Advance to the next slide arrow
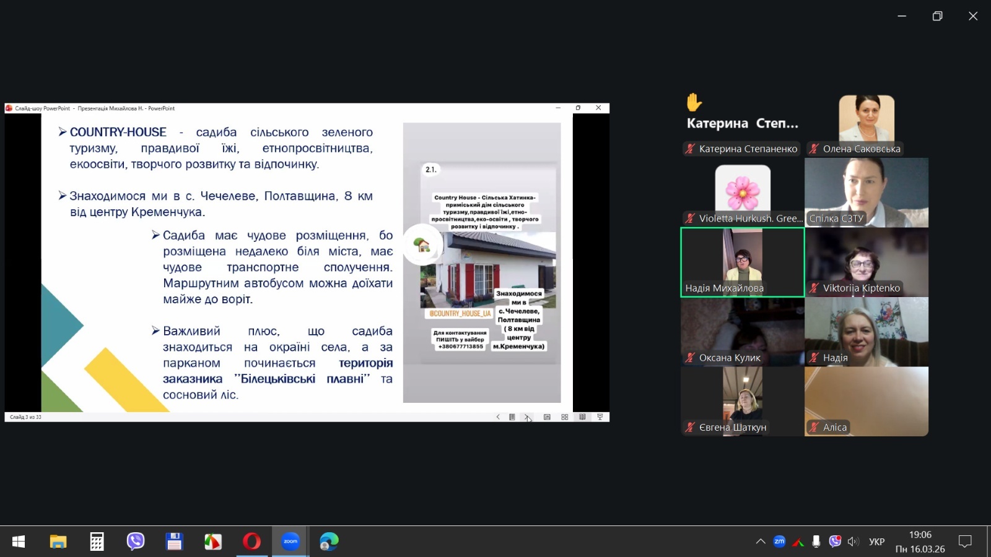Viewport: 991px width, 557px height. click(x=526, y=417)
